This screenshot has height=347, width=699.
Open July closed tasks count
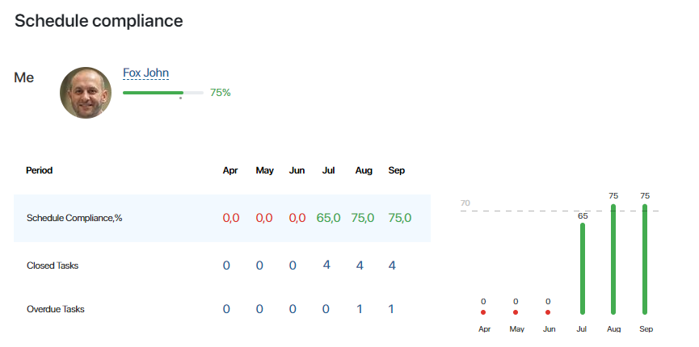[326, 265]
